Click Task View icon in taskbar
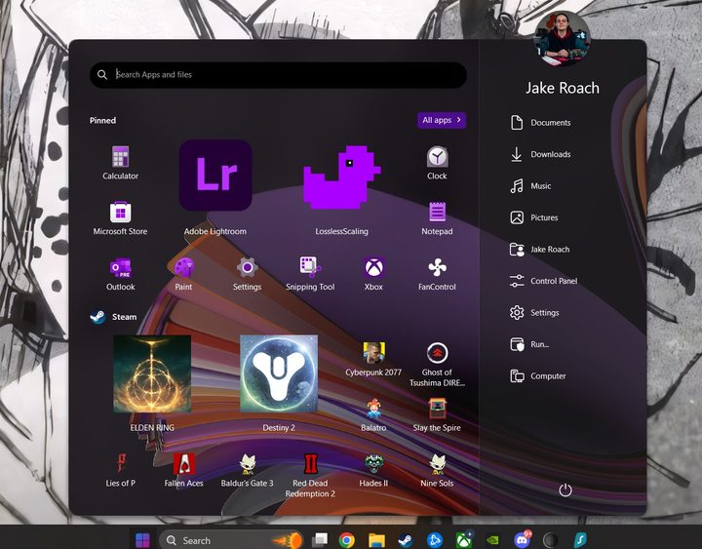 tap(320, 540)
